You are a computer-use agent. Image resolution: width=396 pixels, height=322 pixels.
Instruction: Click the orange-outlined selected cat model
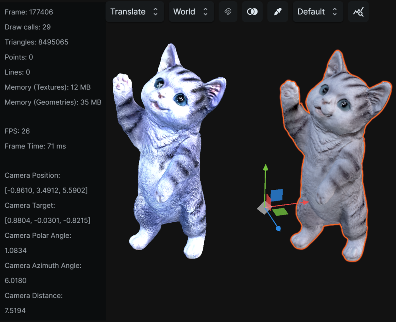click(x=336, y=157)
